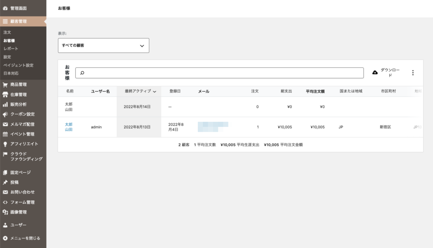433x248 pixels.
Task: Click the envelope icon for メルマガ配信
Action: tap(5, 124)
